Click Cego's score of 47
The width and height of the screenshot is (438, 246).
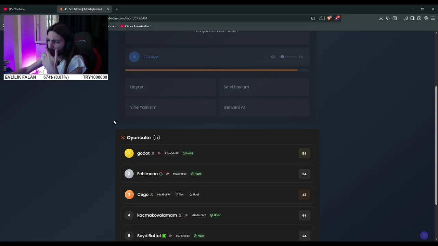pos(304,195)
